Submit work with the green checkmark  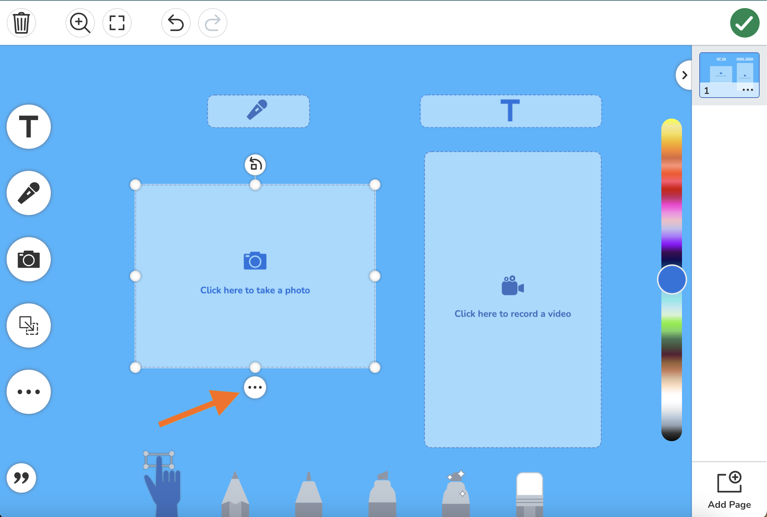pyautogui.click(x=745, y=22)
